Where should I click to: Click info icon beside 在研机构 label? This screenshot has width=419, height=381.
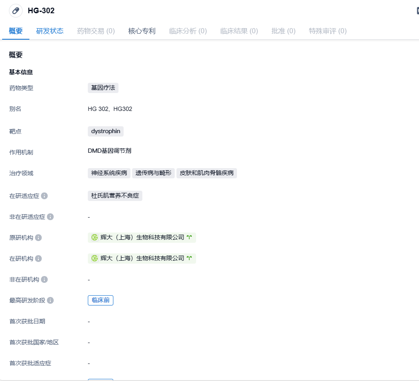[x=38, y=259]
